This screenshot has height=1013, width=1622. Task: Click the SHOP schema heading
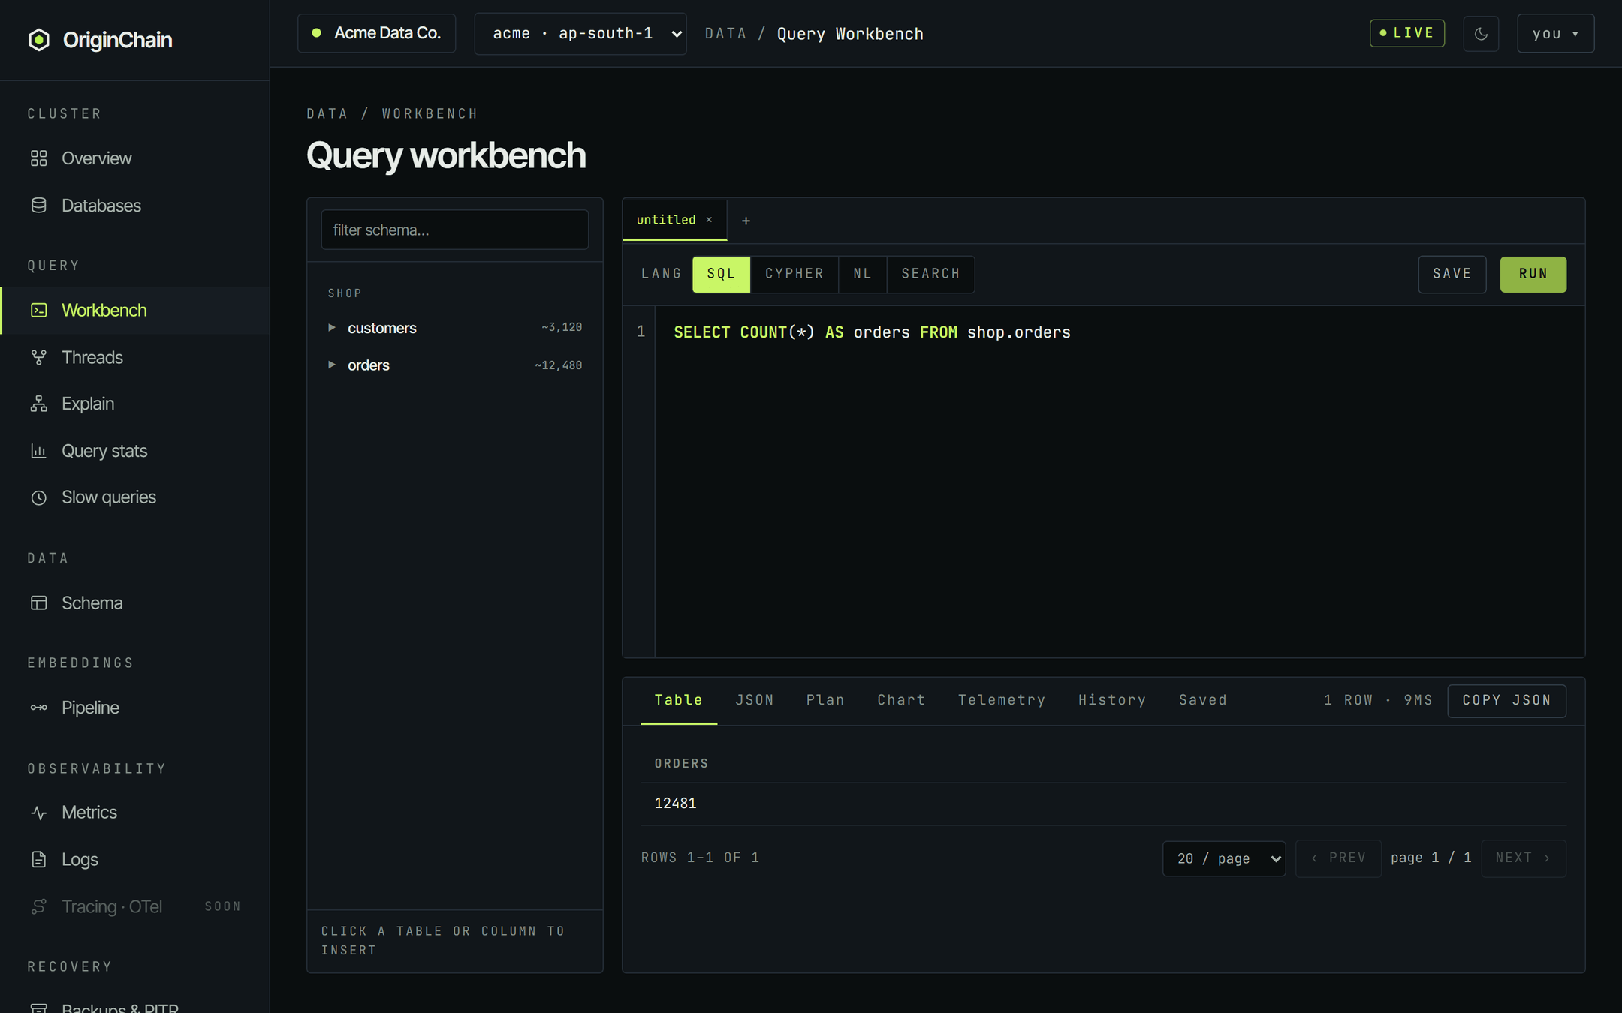click(x=345, y=293)
